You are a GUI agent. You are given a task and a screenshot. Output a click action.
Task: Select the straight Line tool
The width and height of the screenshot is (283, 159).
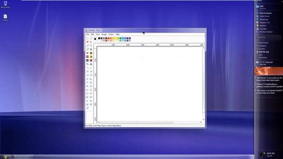click(x=88, y=68)
